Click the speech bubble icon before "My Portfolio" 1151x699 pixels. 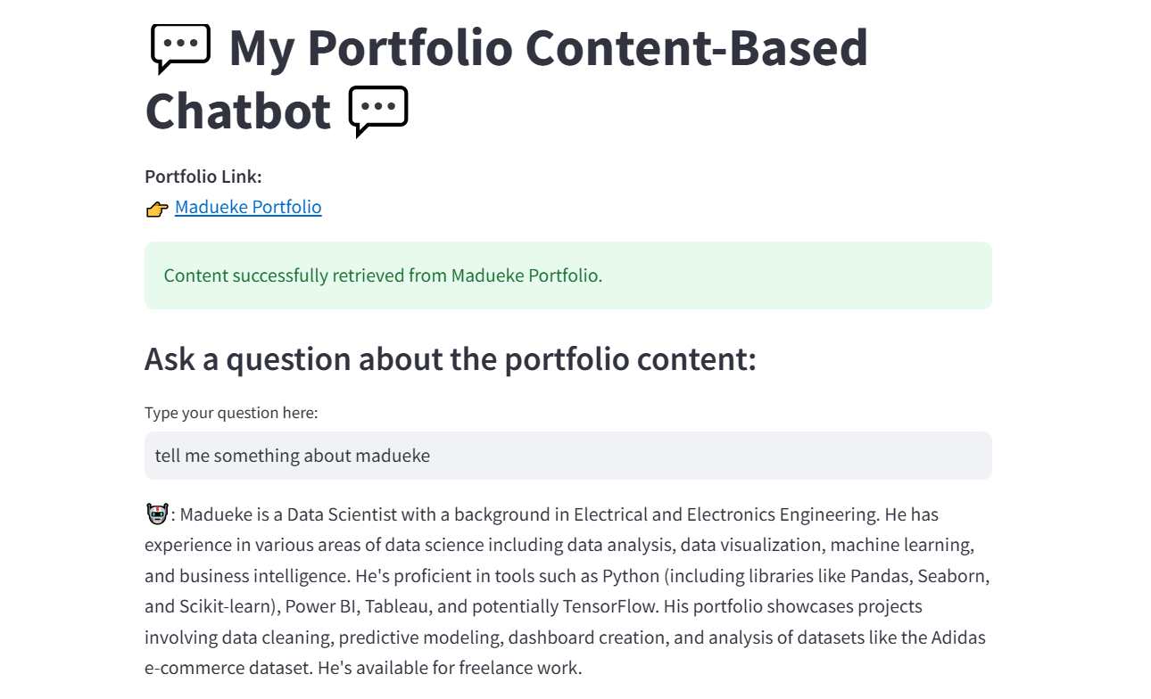pyautogui.click(x=181, y=48)
